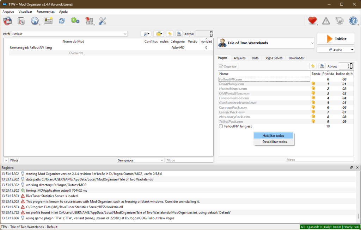Screen dimensions: 361x230
Task: Click the green gears executables icon
Action: tap(75, 21)
